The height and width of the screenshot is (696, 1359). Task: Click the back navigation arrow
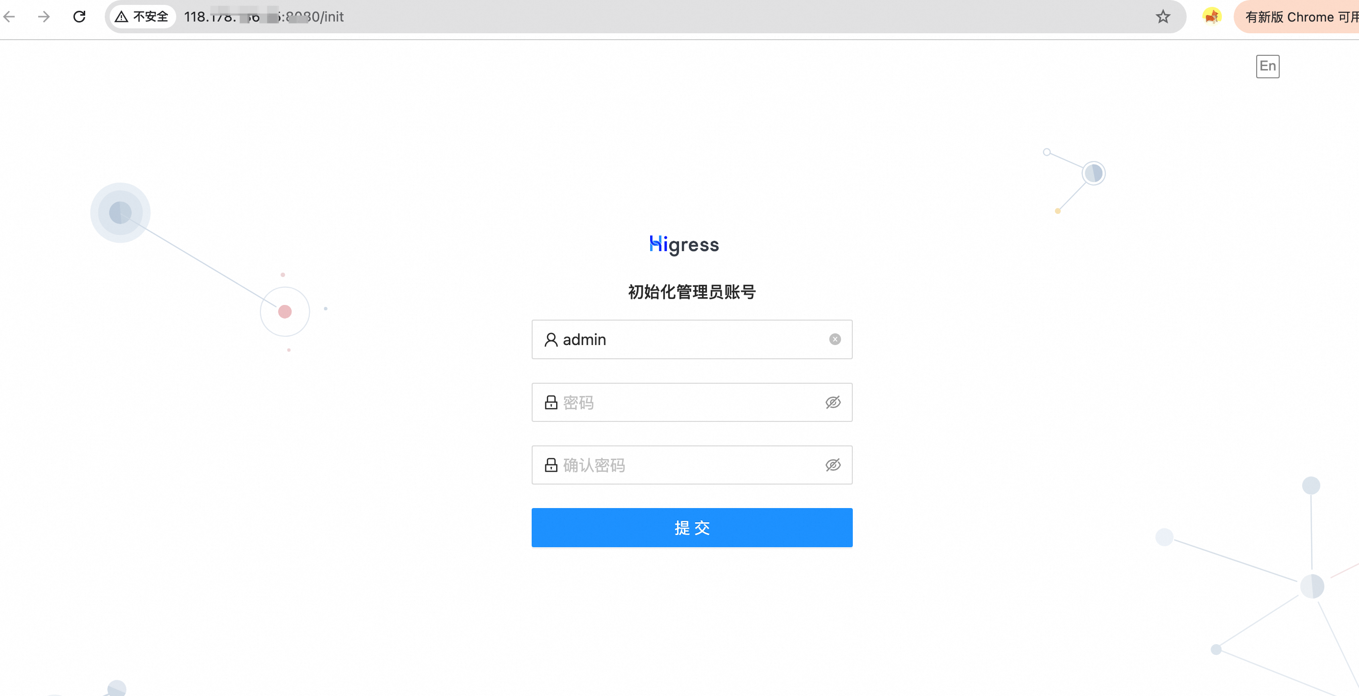click(9, 17)
